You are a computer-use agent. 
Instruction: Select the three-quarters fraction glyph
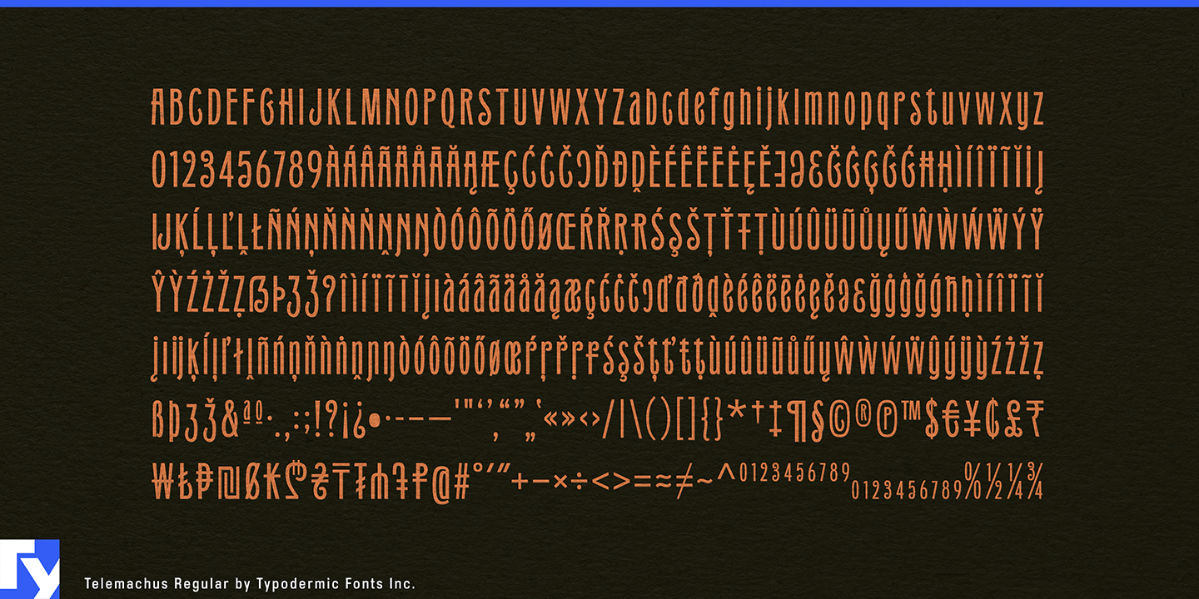(1034, 480)
